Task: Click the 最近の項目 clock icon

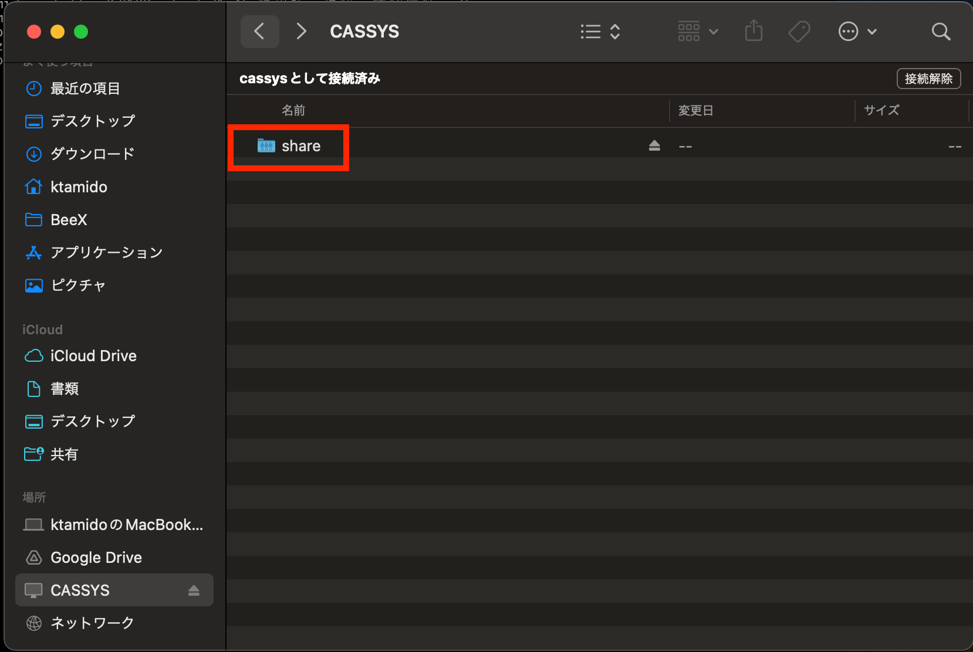Action: [x=34, y=89]
